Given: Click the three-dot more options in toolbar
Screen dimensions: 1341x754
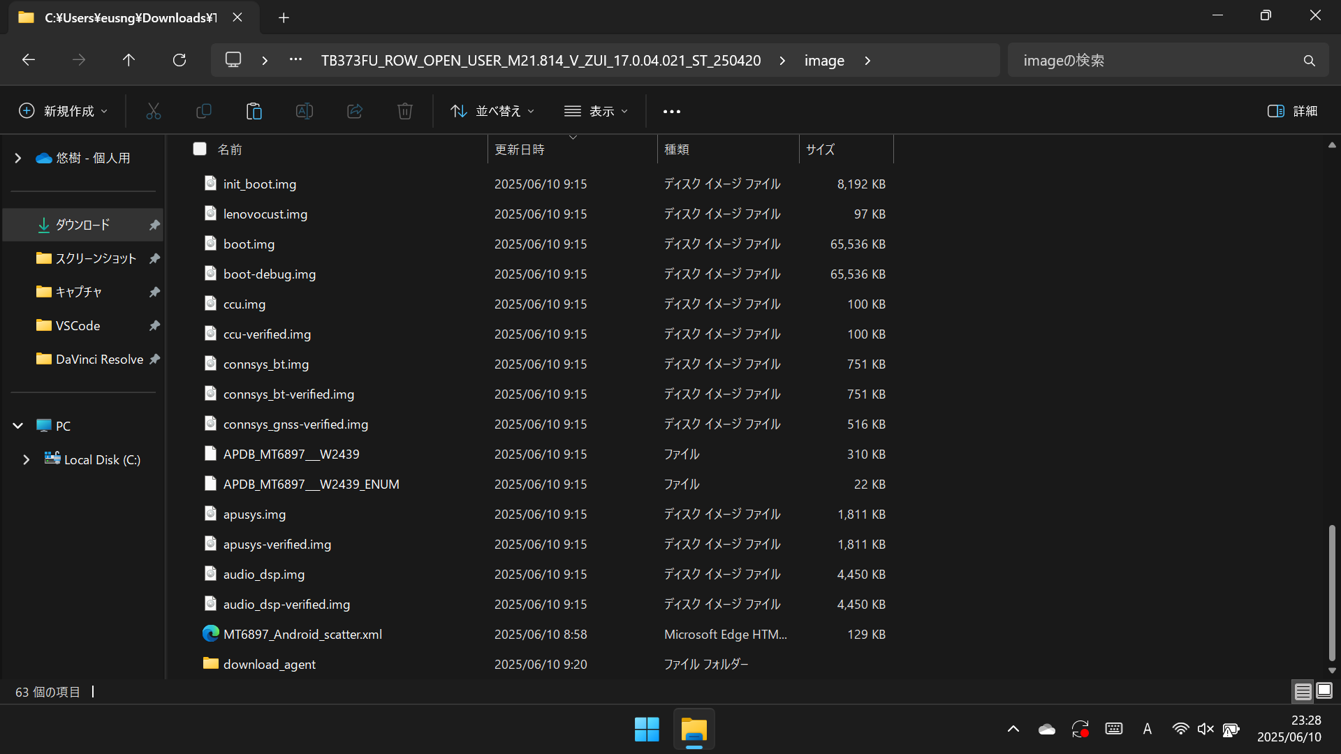Looking at the screenshot, I should coord(671,111).
